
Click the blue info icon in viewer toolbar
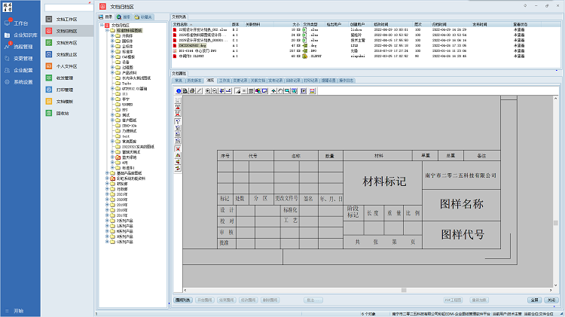pos(179,91)
